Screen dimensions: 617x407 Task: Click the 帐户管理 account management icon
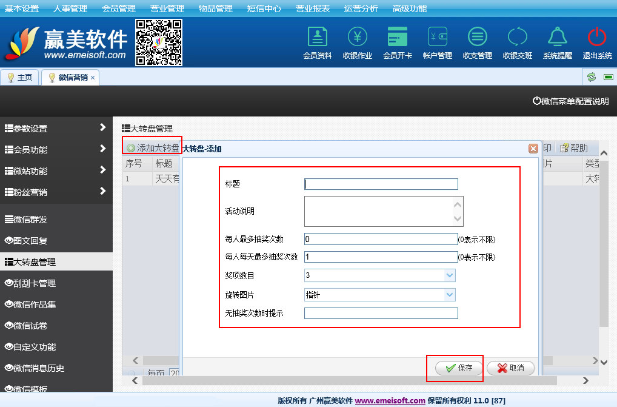[437, 38]
